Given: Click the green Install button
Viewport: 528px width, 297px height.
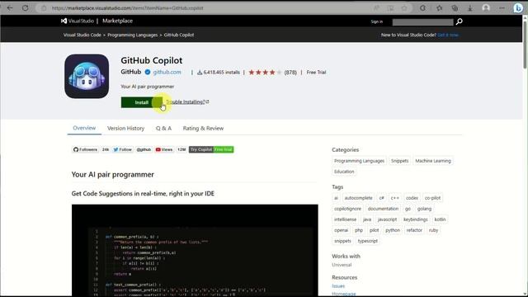Looking at the screenshot, I should [x=141, y=102].
